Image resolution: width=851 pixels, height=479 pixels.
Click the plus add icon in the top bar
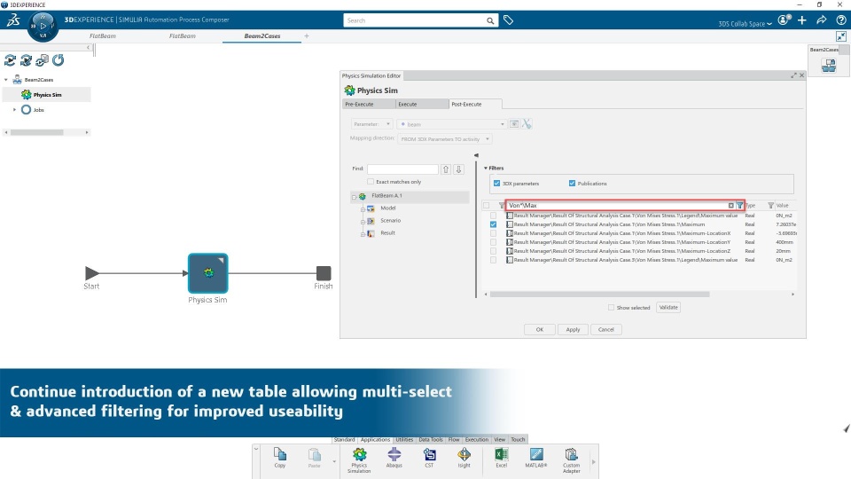click(802, 20)
